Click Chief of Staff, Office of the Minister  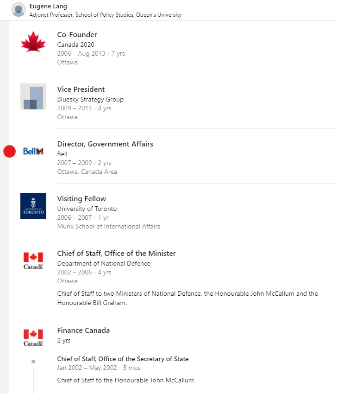coord(116,254)
